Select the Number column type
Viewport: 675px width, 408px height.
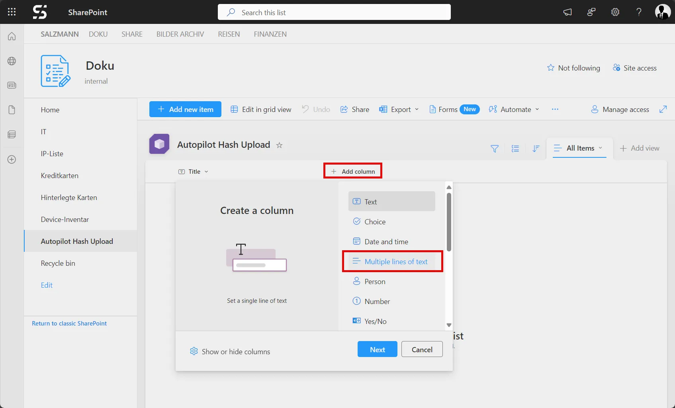392,301
